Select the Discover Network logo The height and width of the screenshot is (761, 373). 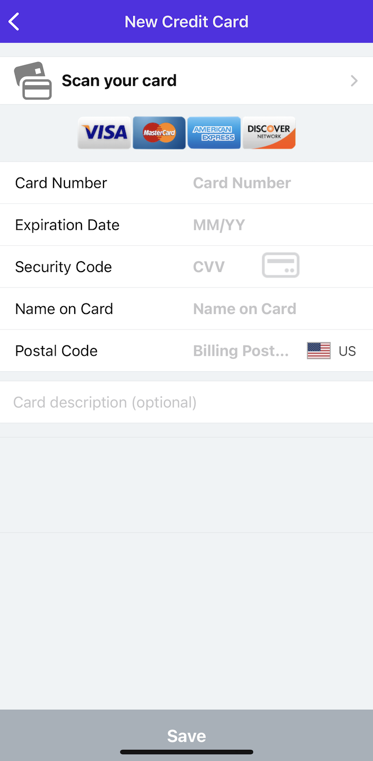268,133
